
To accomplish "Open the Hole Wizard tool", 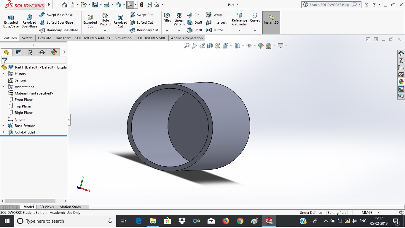I will 105,19.
